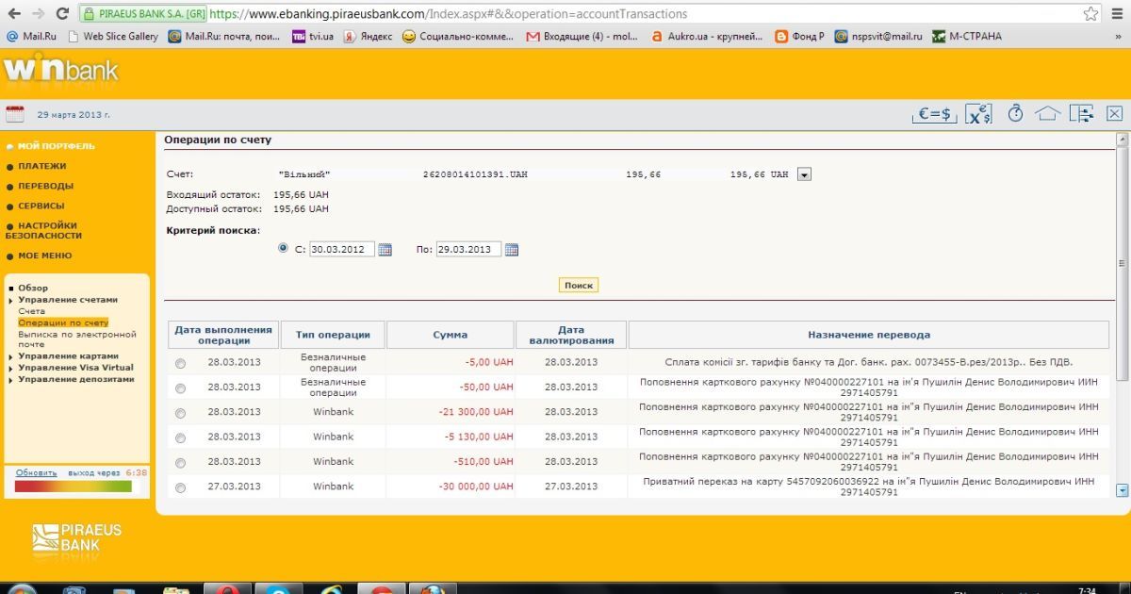Click the logout X icon in toolbar
Image resolution: width=1131 pixels, height=594 pixels.
click(1114, 114)
